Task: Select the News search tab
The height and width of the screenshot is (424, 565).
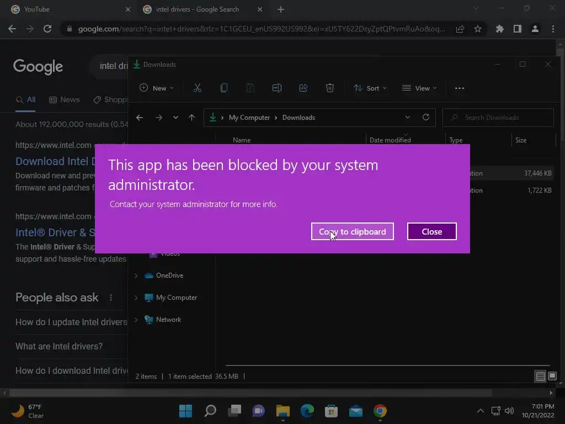Action: (65, 100)
